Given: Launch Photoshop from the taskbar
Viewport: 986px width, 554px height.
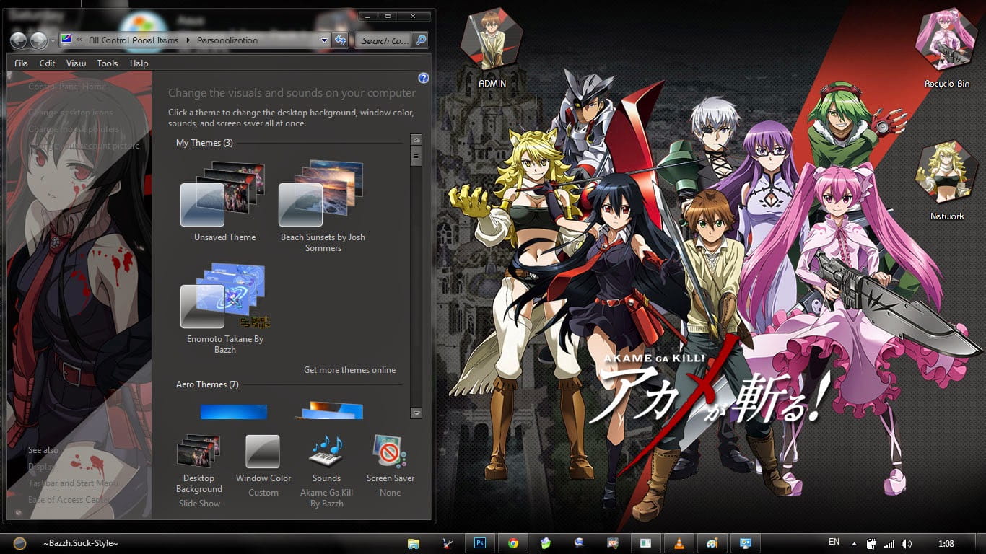Looking at the screenshot, I should pyautogui.click(x=480, y=543).
